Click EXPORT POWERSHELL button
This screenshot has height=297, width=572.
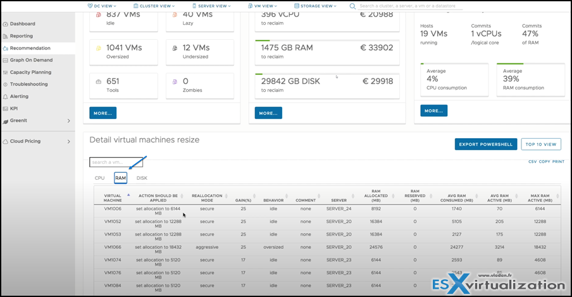click(486, 144)
